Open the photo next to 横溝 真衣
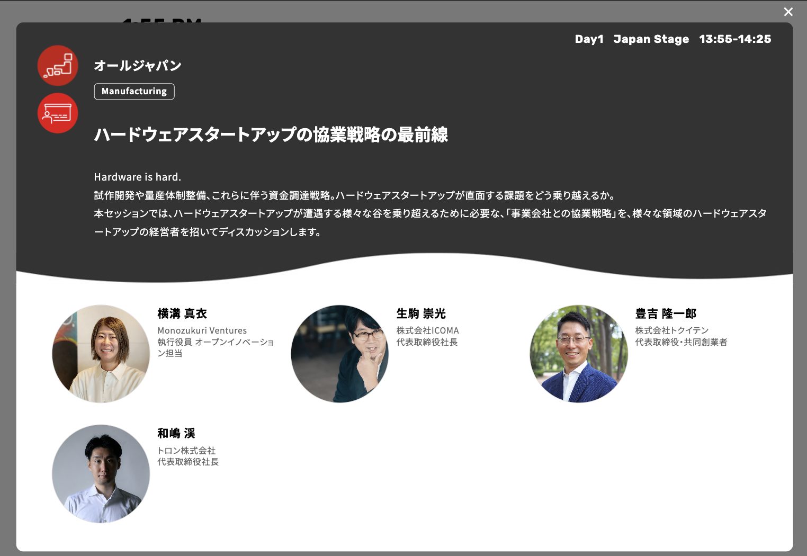807x556 pixels. (101, 354)
